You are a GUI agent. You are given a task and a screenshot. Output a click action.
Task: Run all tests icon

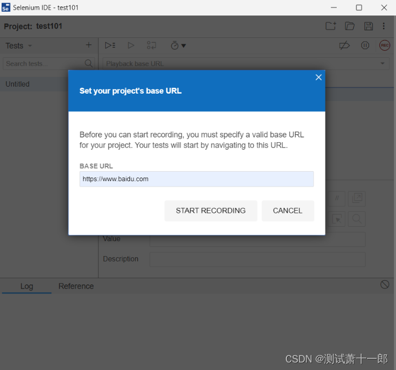pos(110,45)
